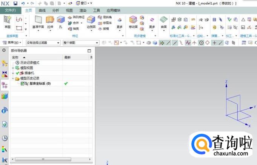Click the Save icon in title bar
This screenshot has width=257, height=165.
15,3
